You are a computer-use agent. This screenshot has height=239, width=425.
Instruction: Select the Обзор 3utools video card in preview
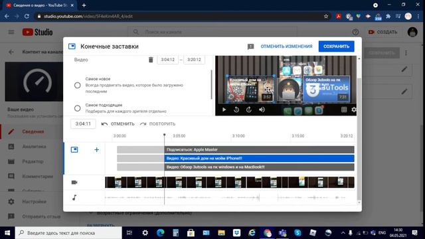(326, 90)
